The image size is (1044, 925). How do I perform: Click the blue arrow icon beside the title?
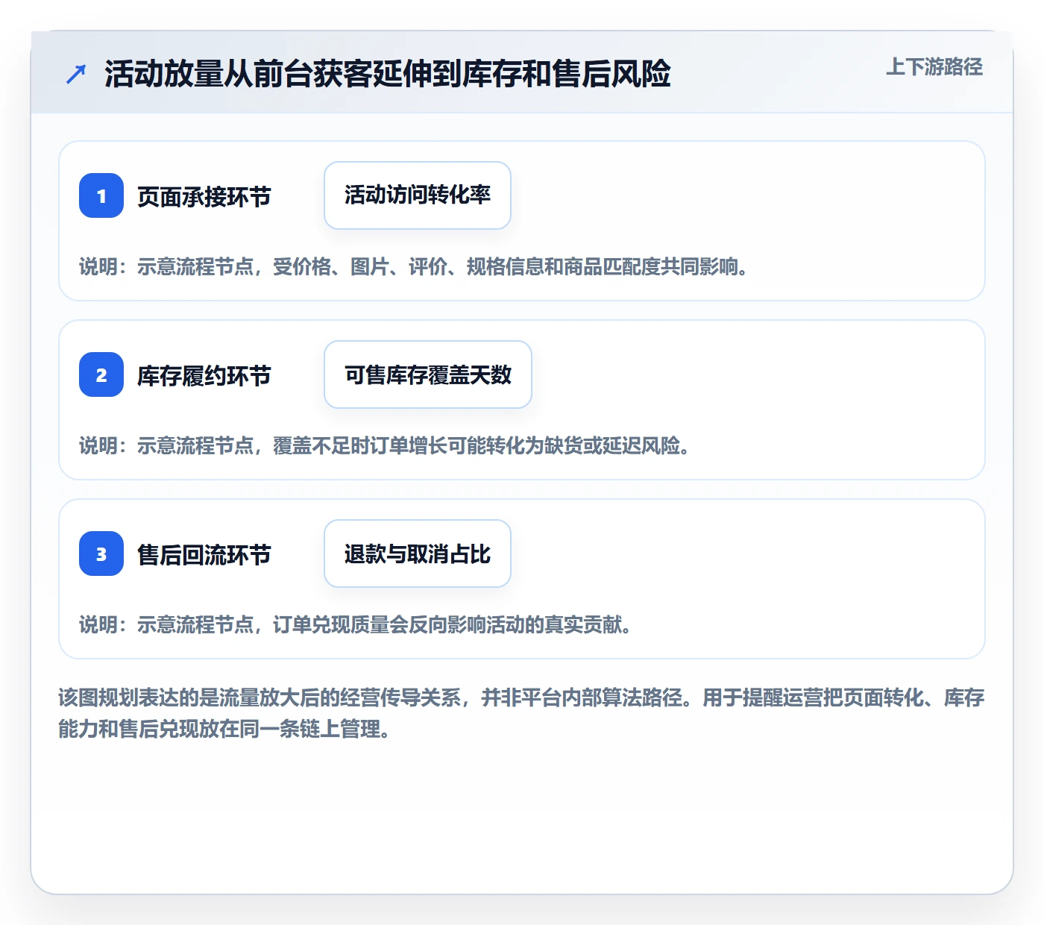[76, 74]
